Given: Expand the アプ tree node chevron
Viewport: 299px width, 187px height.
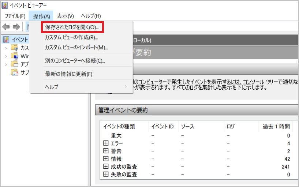Looking at the screenshot, I should tap(6, 64).
